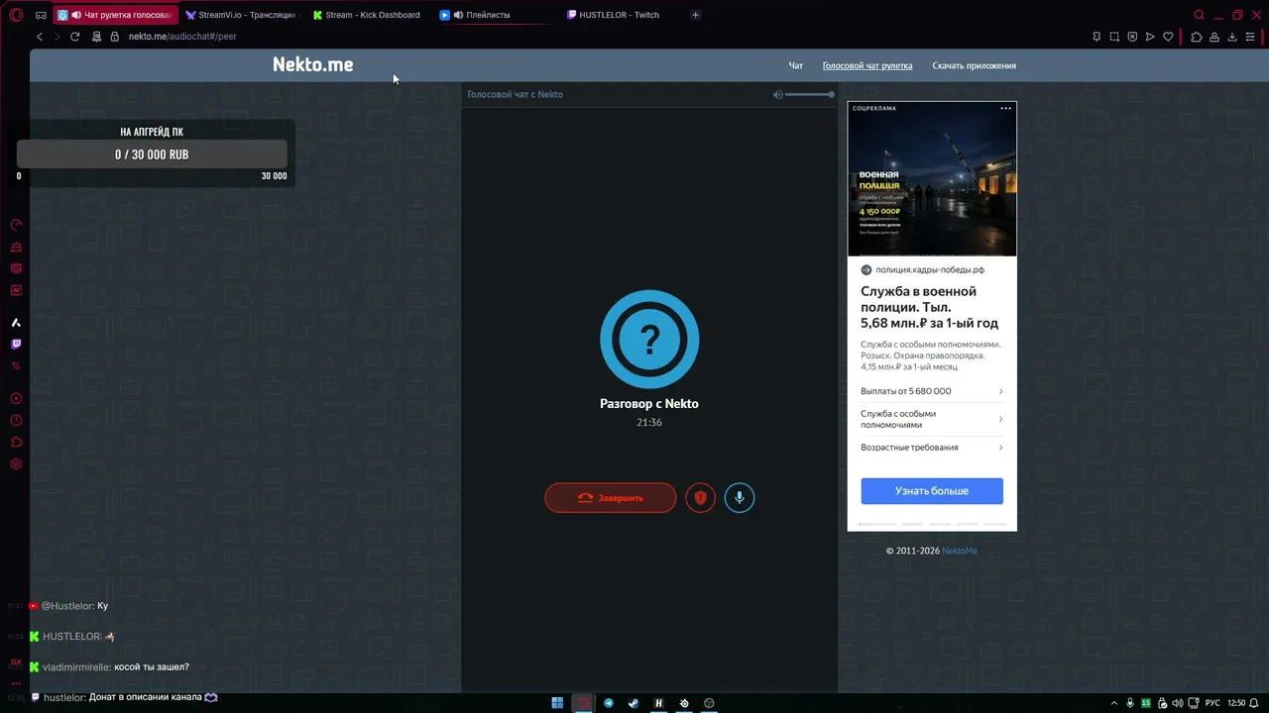Switch the РУС keyboard language indicator
The image size is (1269, 713).
pos(1211,703)
